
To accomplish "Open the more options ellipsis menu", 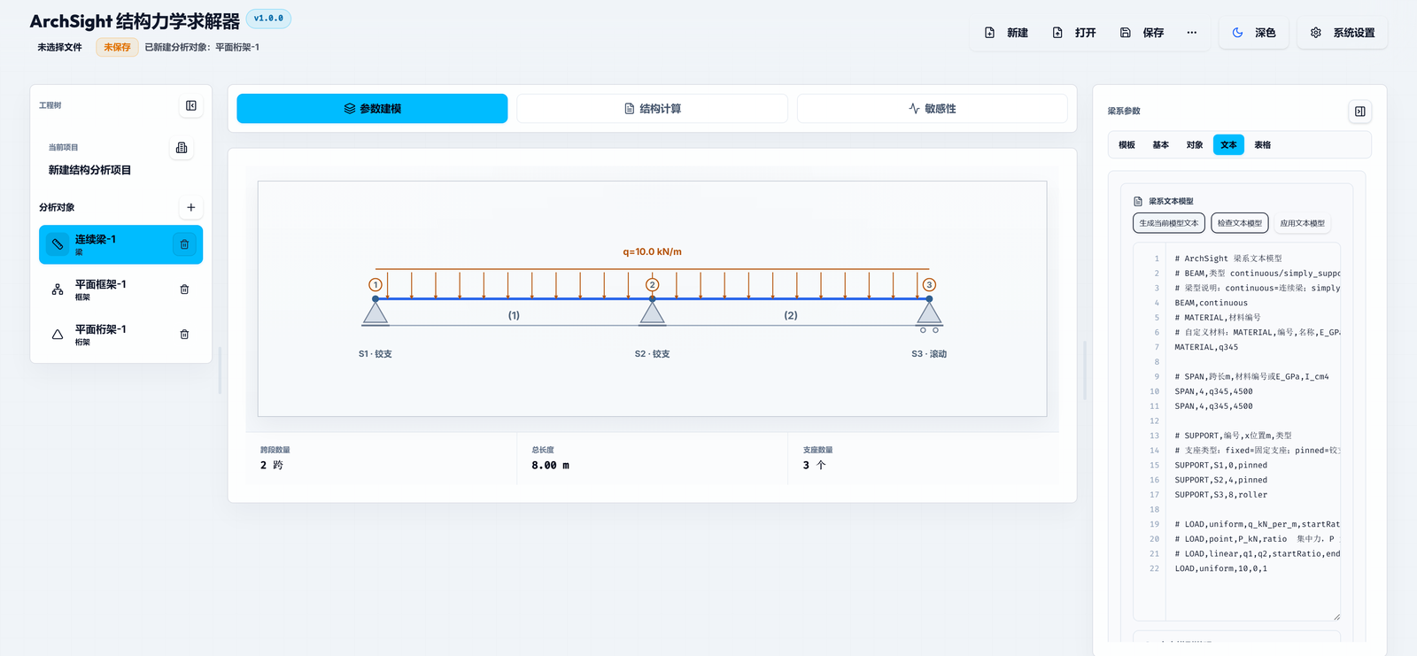I will coord(1192,33).
